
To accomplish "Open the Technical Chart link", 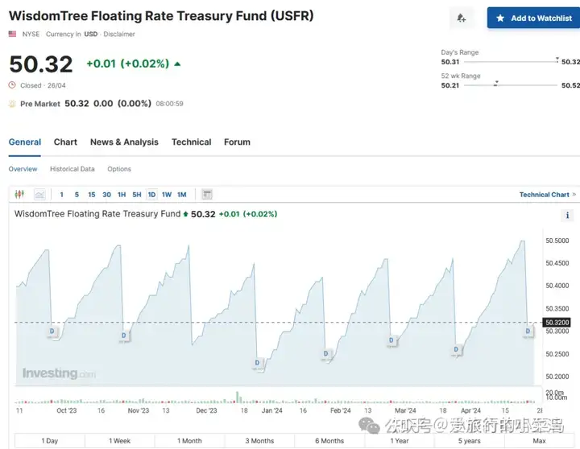I will click(x=548, y=195).
